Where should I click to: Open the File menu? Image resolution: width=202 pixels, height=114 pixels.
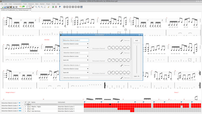tap(2, 4)
